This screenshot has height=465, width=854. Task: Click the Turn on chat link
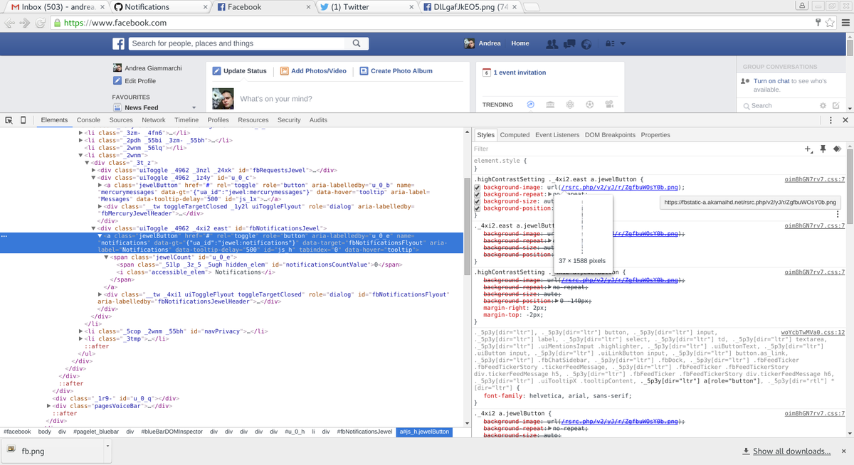pos(771,81)
